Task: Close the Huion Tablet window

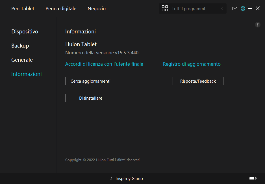Action: 258,8
